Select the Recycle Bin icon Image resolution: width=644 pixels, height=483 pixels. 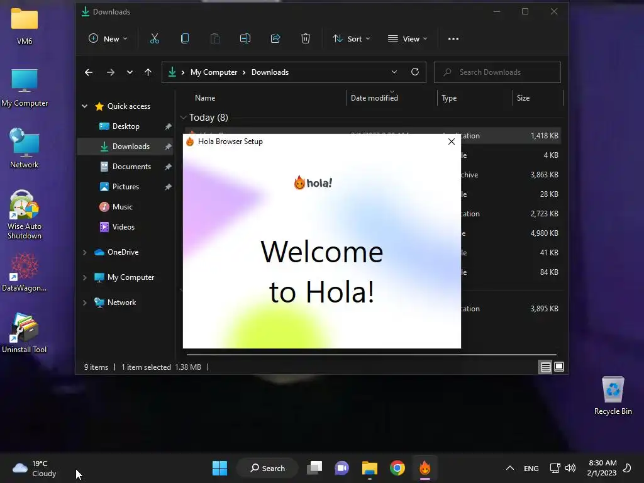[613, 396]
